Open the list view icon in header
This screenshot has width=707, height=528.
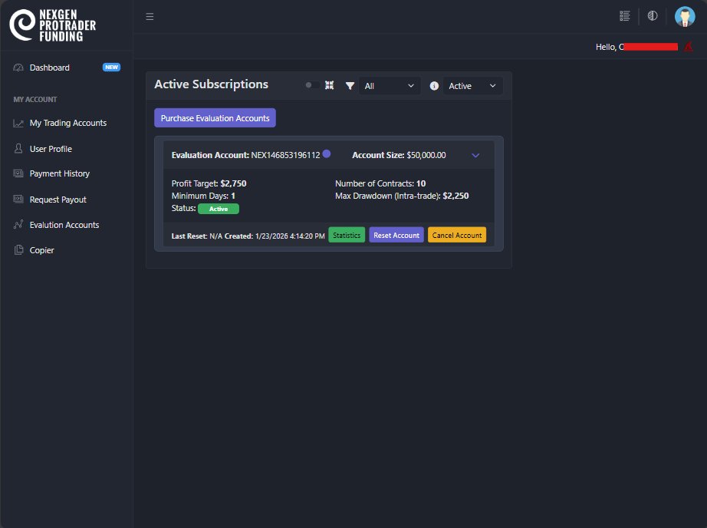pyautogui.click(x=624, y=16)
